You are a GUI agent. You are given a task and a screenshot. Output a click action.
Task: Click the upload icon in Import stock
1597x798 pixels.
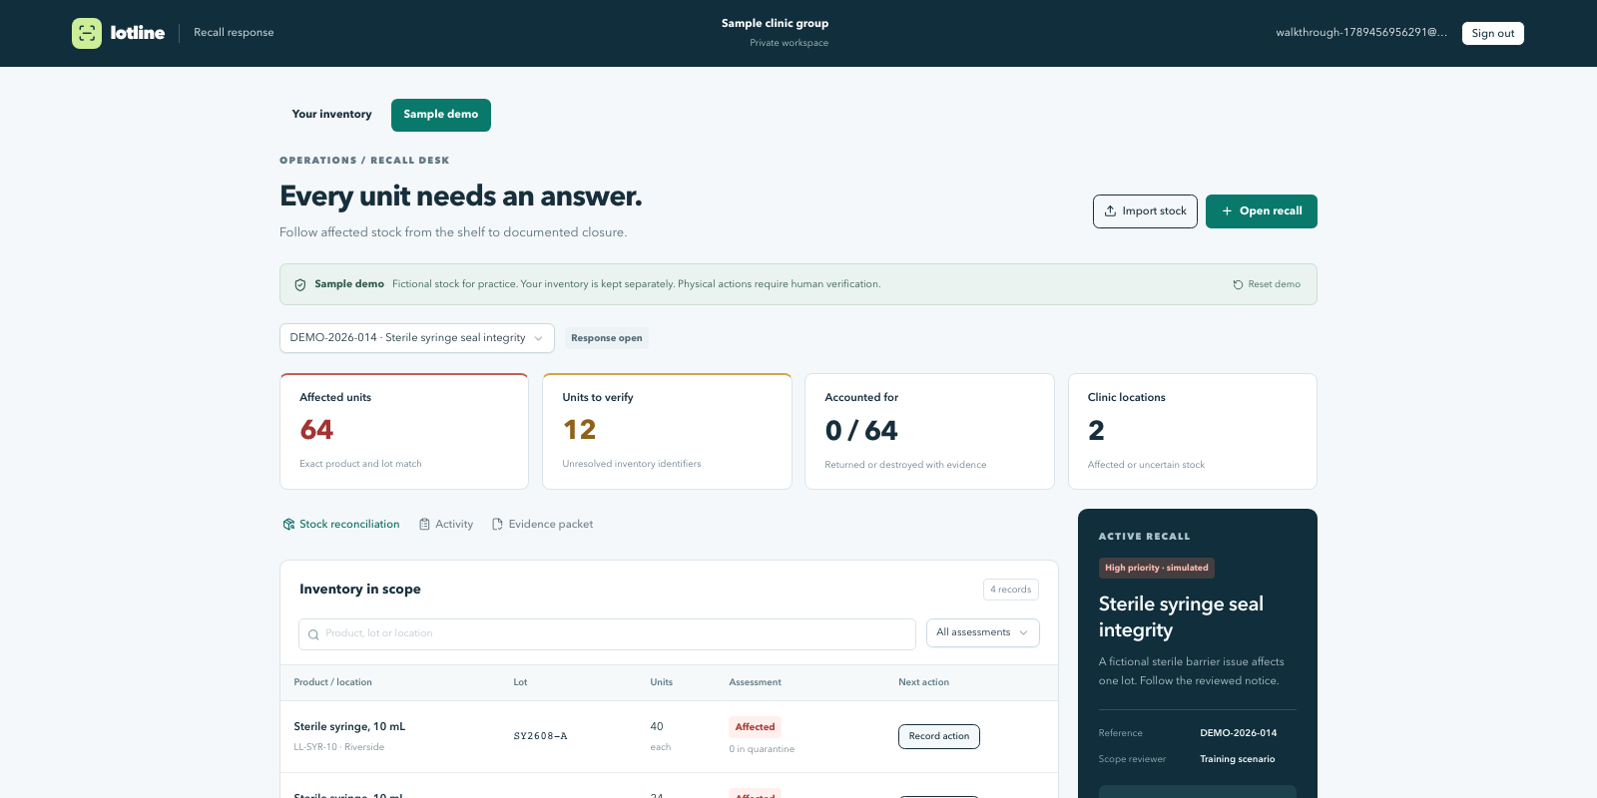click(1110, 210)
